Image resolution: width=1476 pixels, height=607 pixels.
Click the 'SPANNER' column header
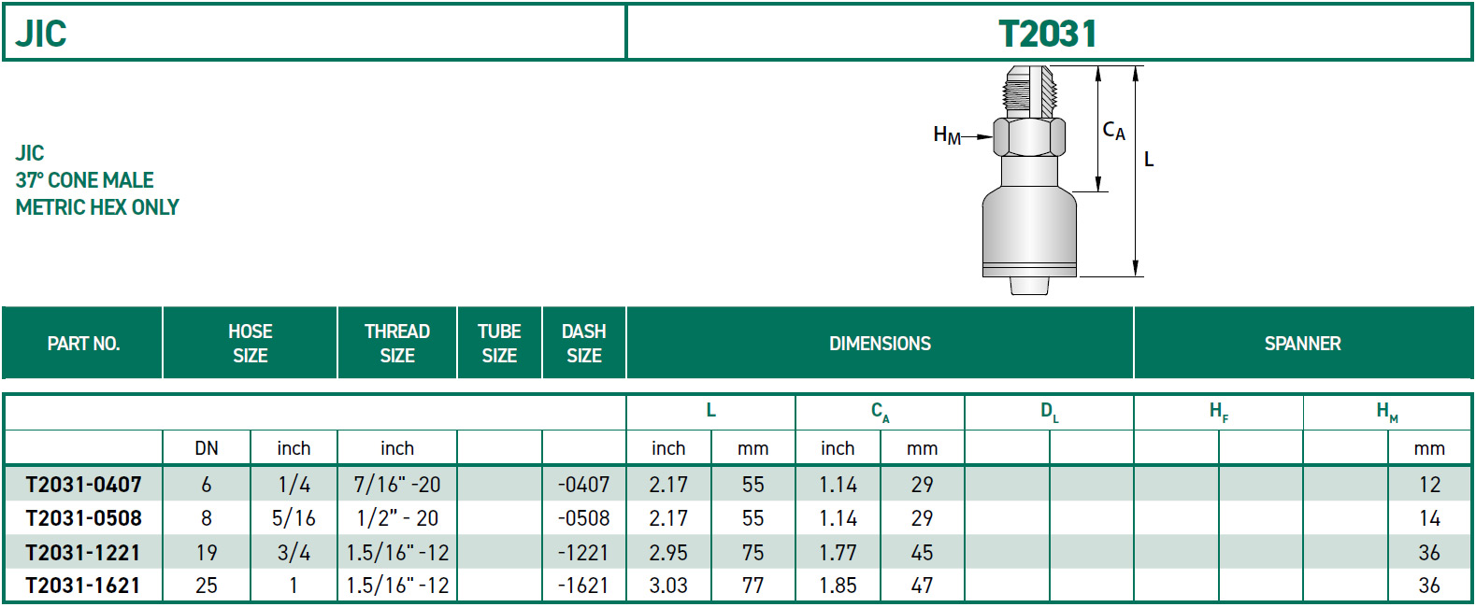[1302, 344]
